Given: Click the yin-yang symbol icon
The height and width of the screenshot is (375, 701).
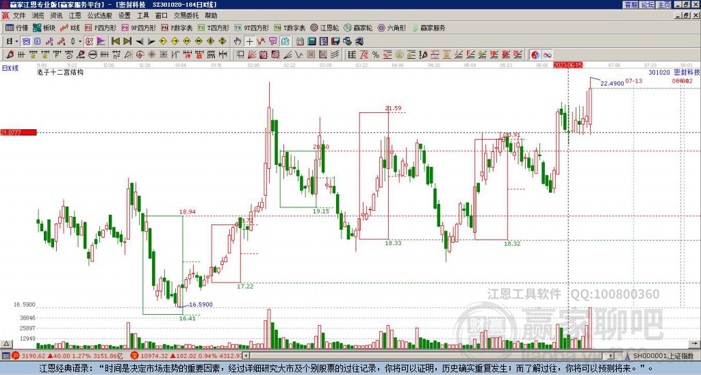Looking at the screenshot, I should (535, 55).
